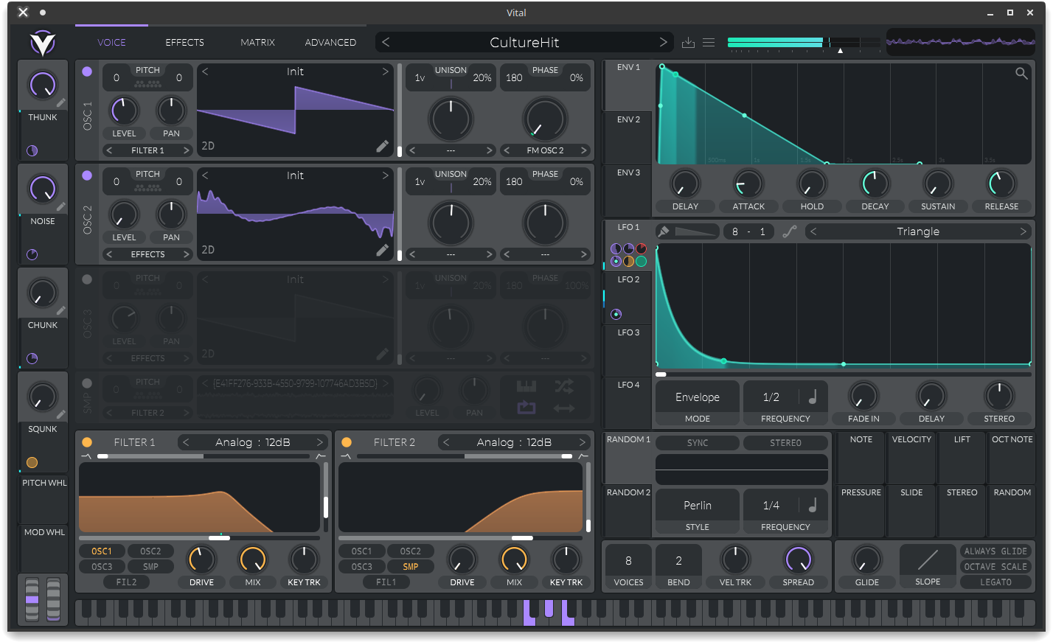Enable the OCTAVE SCALE button
Viewport: 1053px width, 642px height.
tap(995, 567)
